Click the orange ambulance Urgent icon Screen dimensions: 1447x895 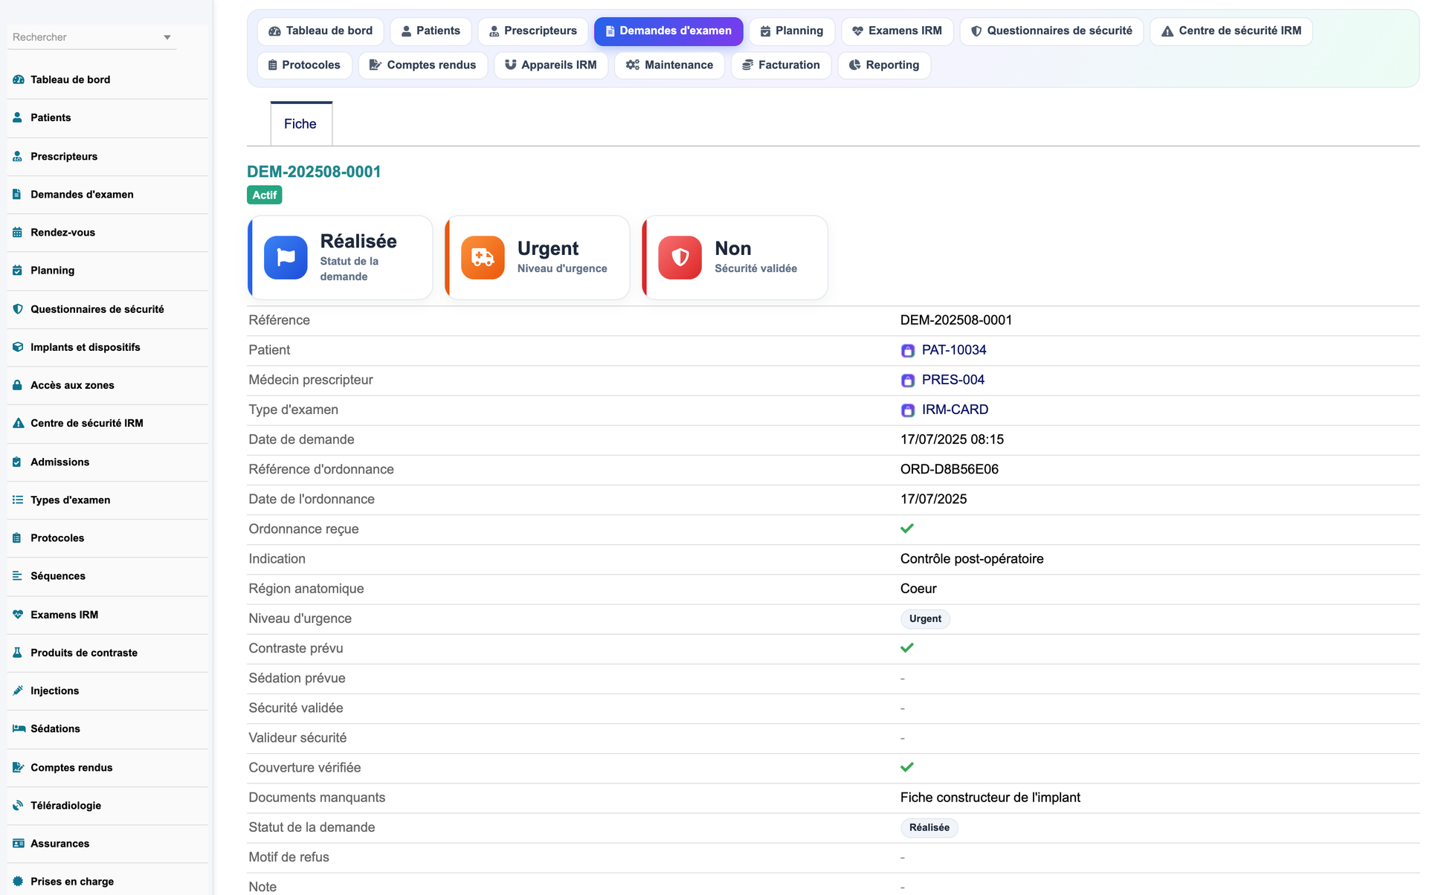(x=483, y=257)
